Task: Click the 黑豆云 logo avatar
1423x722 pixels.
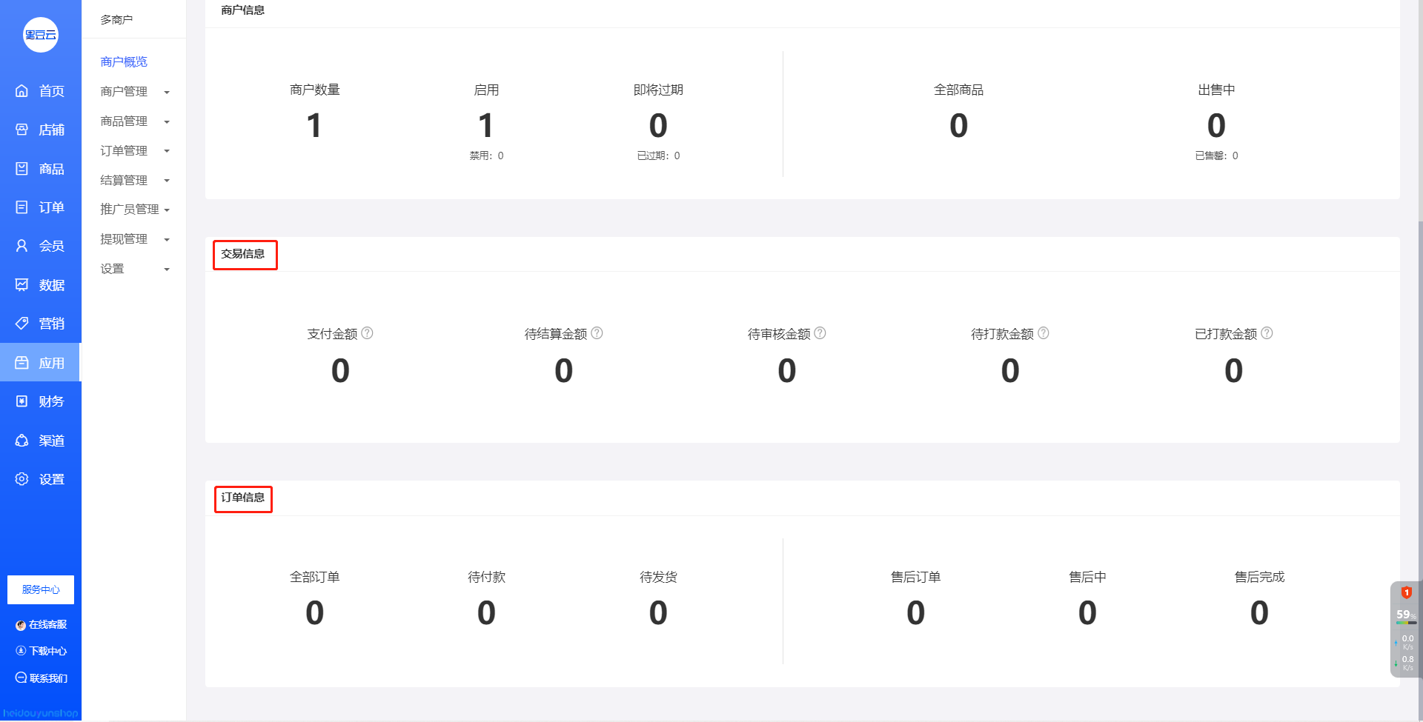Action: [41, 35]
